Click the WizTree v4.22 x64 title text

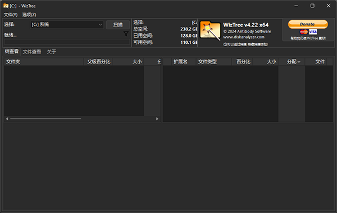pos(245,25)
